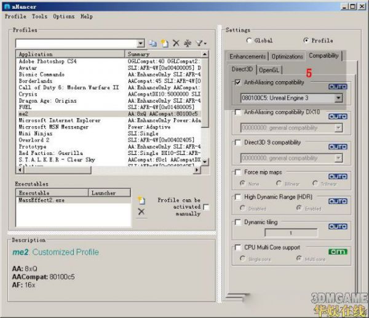Open Anti-Aliasing DX10 general compatibility dropdown
369x318 pixels.
point(338,128)
